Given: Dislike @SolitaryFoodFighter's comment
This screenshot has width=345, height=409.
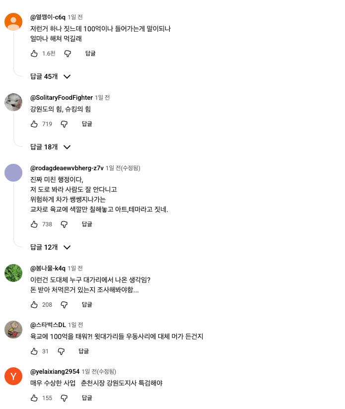Looking at the screenshot, I should [x=64, y=124].
